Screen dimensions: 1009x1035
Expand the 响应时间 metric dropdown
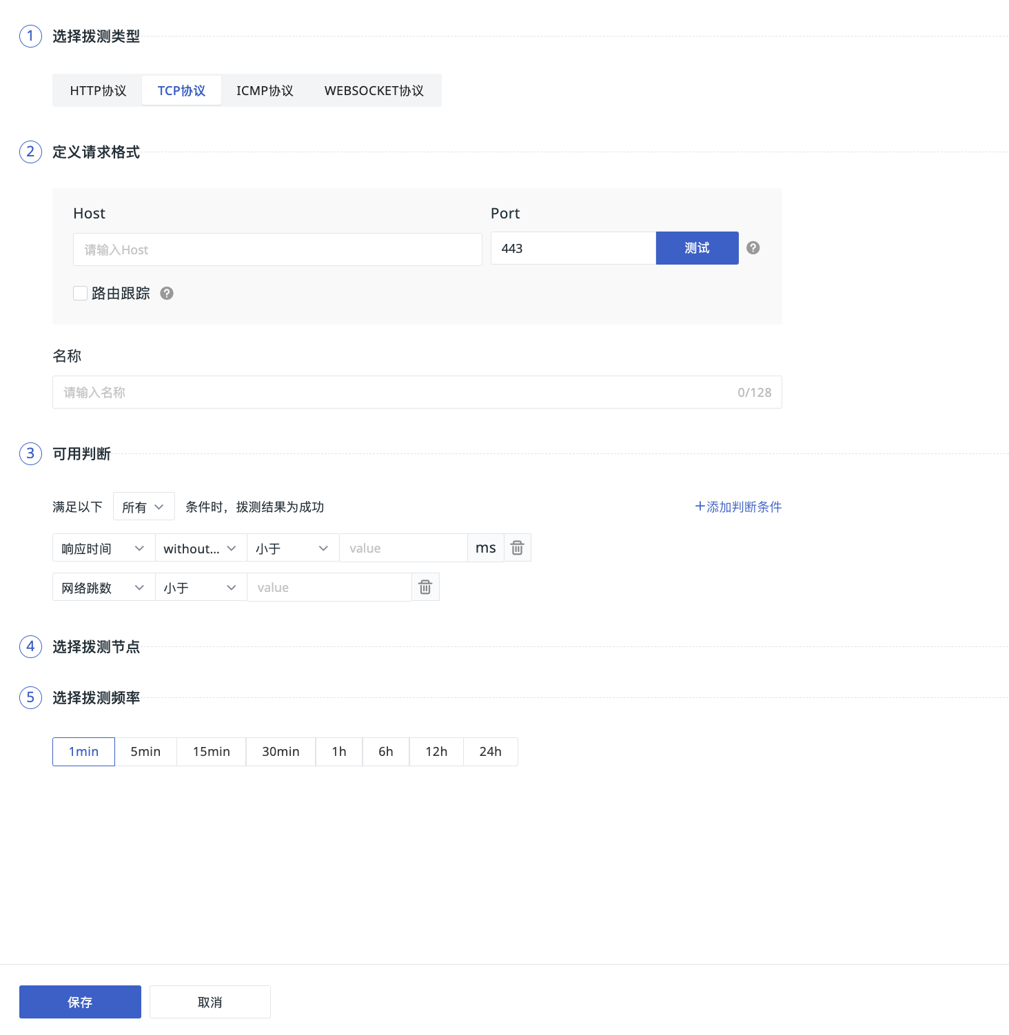click(x=103, y=549)
